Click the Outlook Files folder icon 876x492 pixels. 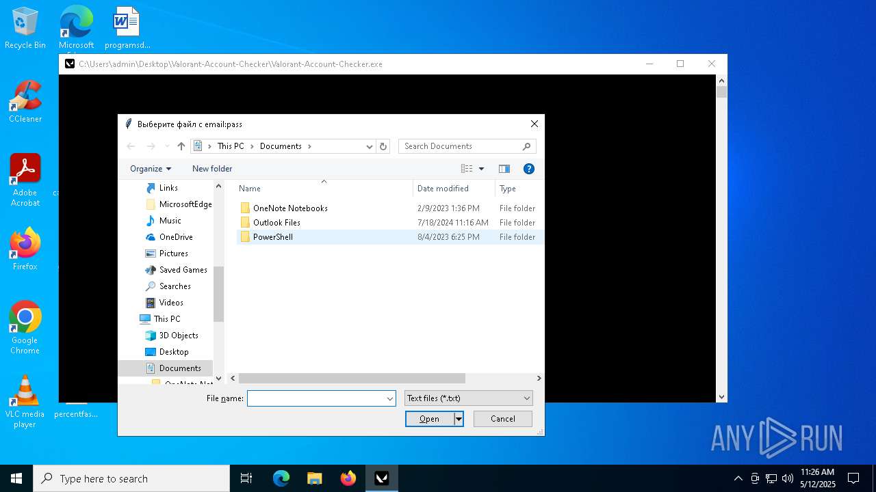coord(245,223)
